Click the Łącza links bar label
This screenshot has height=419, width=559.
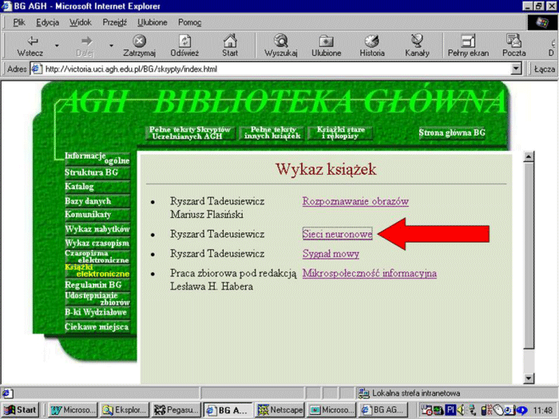545,69
